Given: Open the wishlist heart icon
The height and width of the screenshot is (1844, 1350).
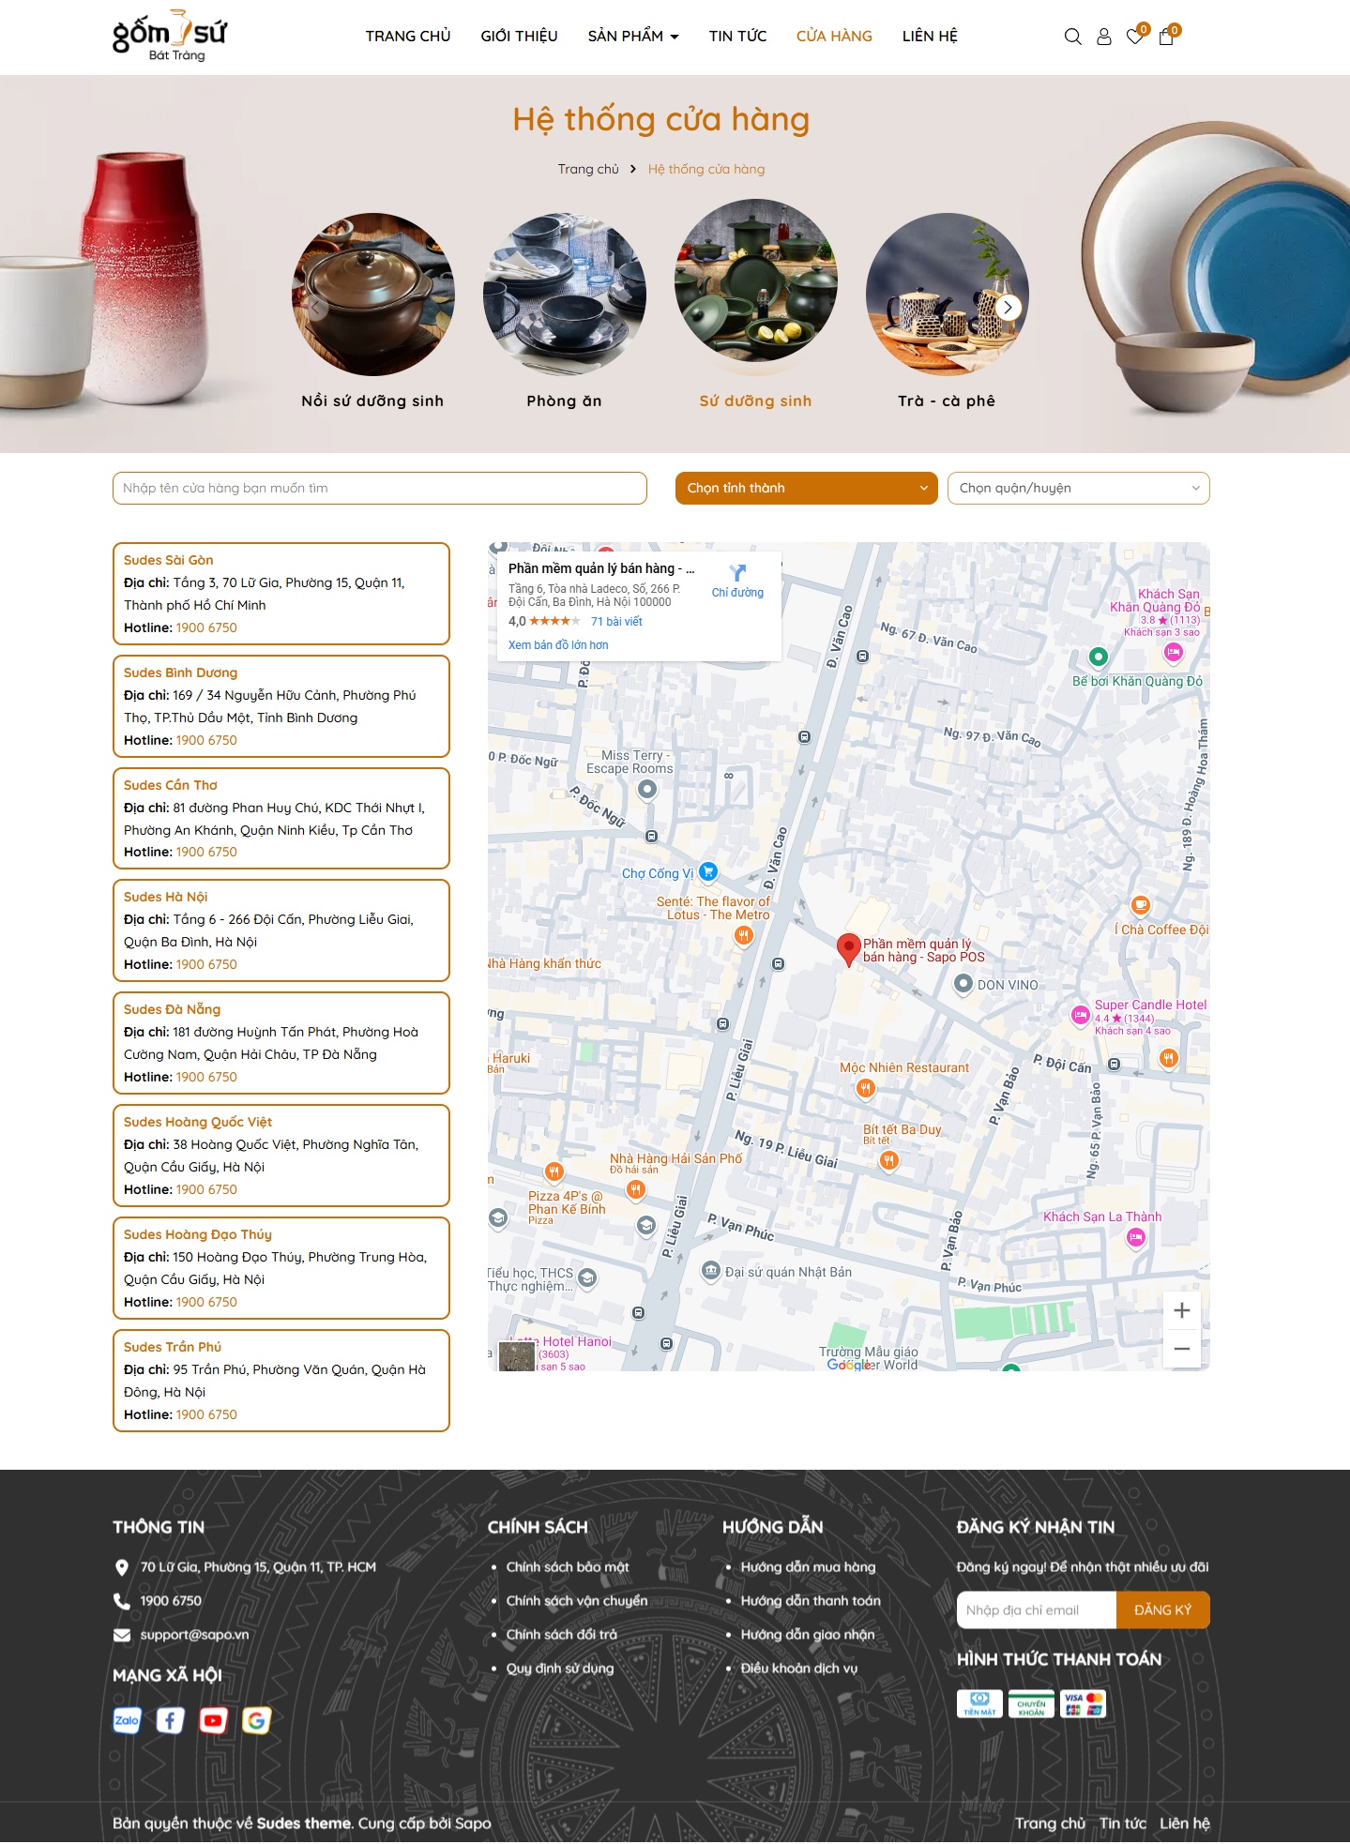Looking at the screenshot, I should (1134, 37).
